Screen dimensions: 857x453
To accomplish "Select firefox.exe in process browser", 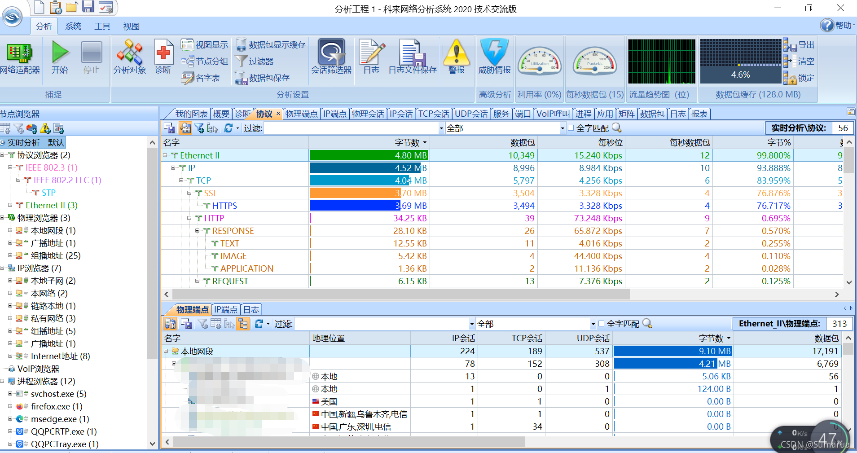I will (x=57, y=406).
